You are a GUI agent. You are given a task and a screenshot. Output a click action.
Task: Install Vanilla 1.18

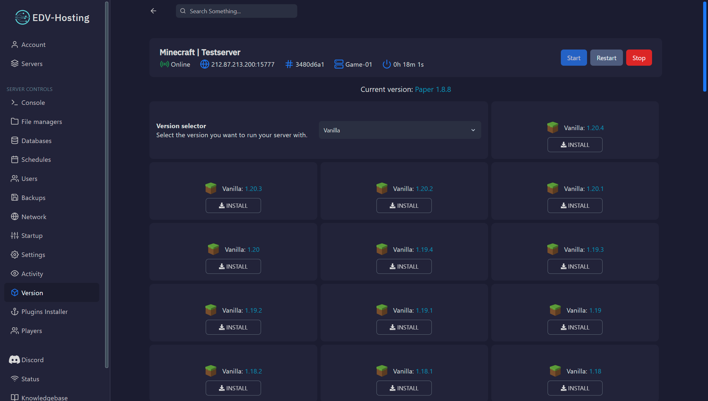pyautogui.click(x=575, y=388)
